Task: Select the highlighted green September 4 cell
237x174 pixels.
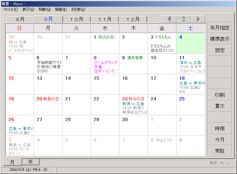Action: pos(190,43)
